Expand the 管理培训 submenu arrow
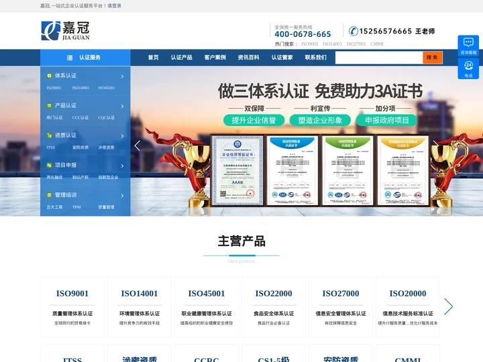Screen dimensions: 483x362 point(122,196)
